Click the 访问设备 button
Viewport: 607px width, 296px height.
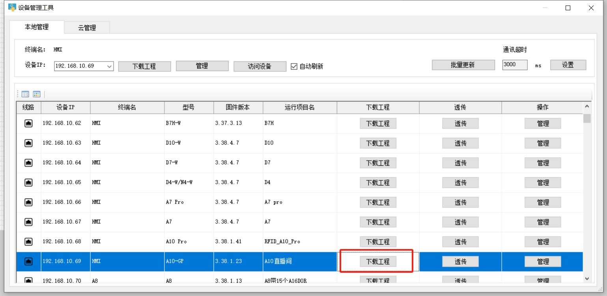tap(260, 66)
